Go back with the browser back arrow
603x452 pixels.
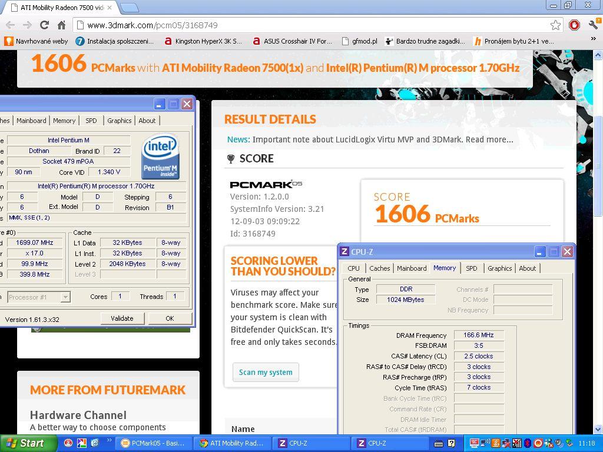pos(11,25)
